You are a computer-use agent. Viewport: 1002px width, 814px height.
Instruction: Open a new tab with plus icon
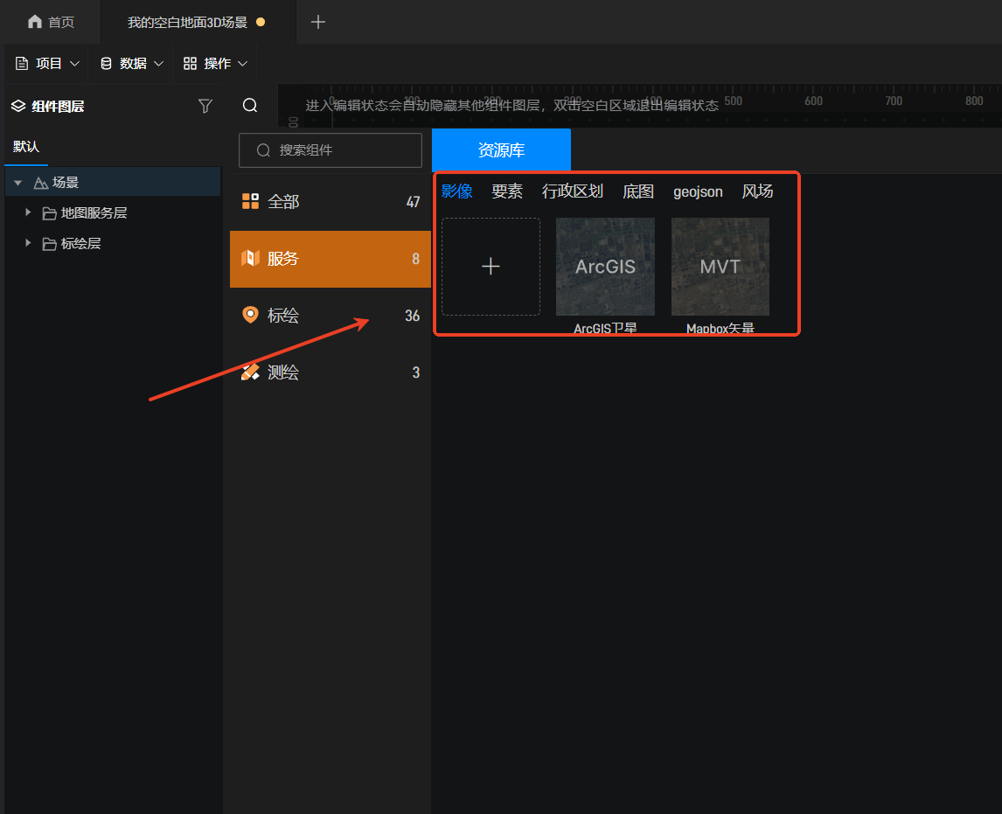(318, 22)
